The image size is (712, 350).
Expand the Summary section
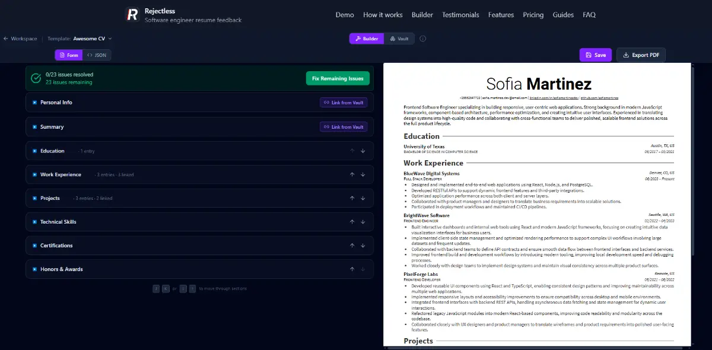coord(52,127)
